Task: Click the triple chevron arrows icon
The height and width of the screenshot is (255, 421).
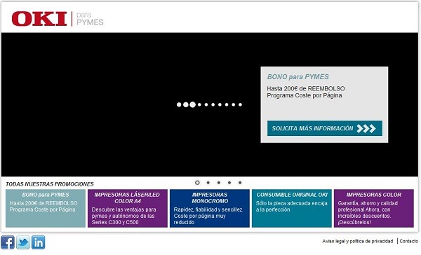Action: point(366,128)
